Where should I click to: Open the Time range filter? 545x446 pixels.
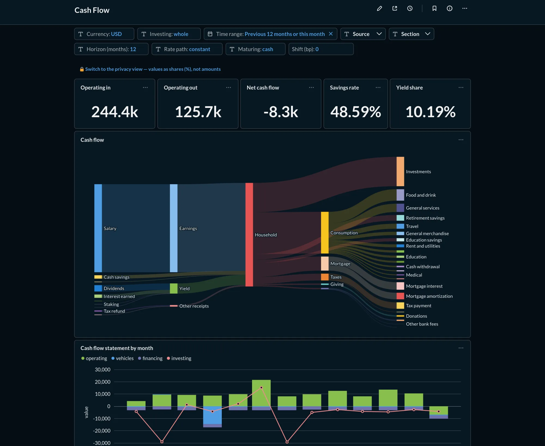pos(270,34)
